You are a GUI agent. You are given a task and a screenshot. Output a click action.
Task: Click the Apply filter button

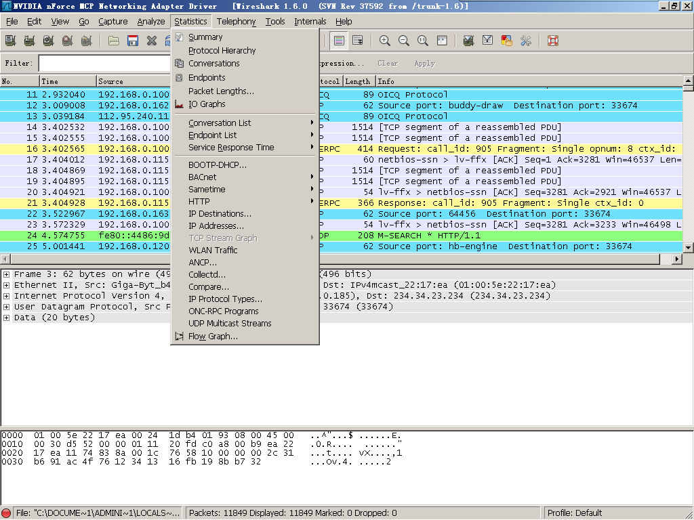pos(425,63)
